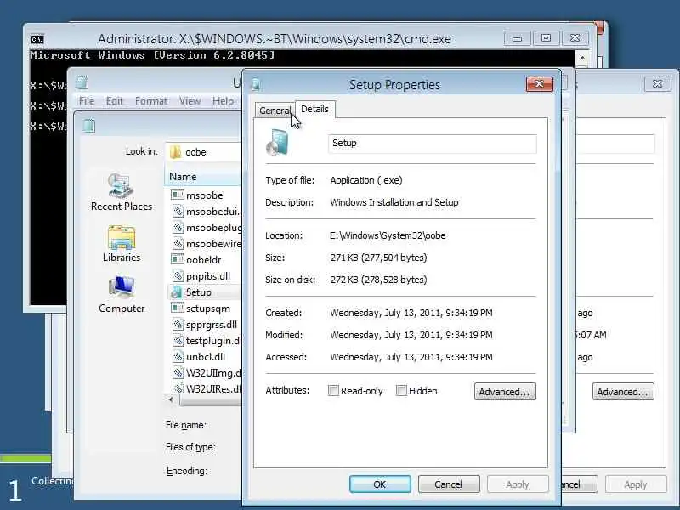This screenshot has width=680, height=510.
Task: Click the pnpibs.dll file icon
Action: (x=178, y=275)
